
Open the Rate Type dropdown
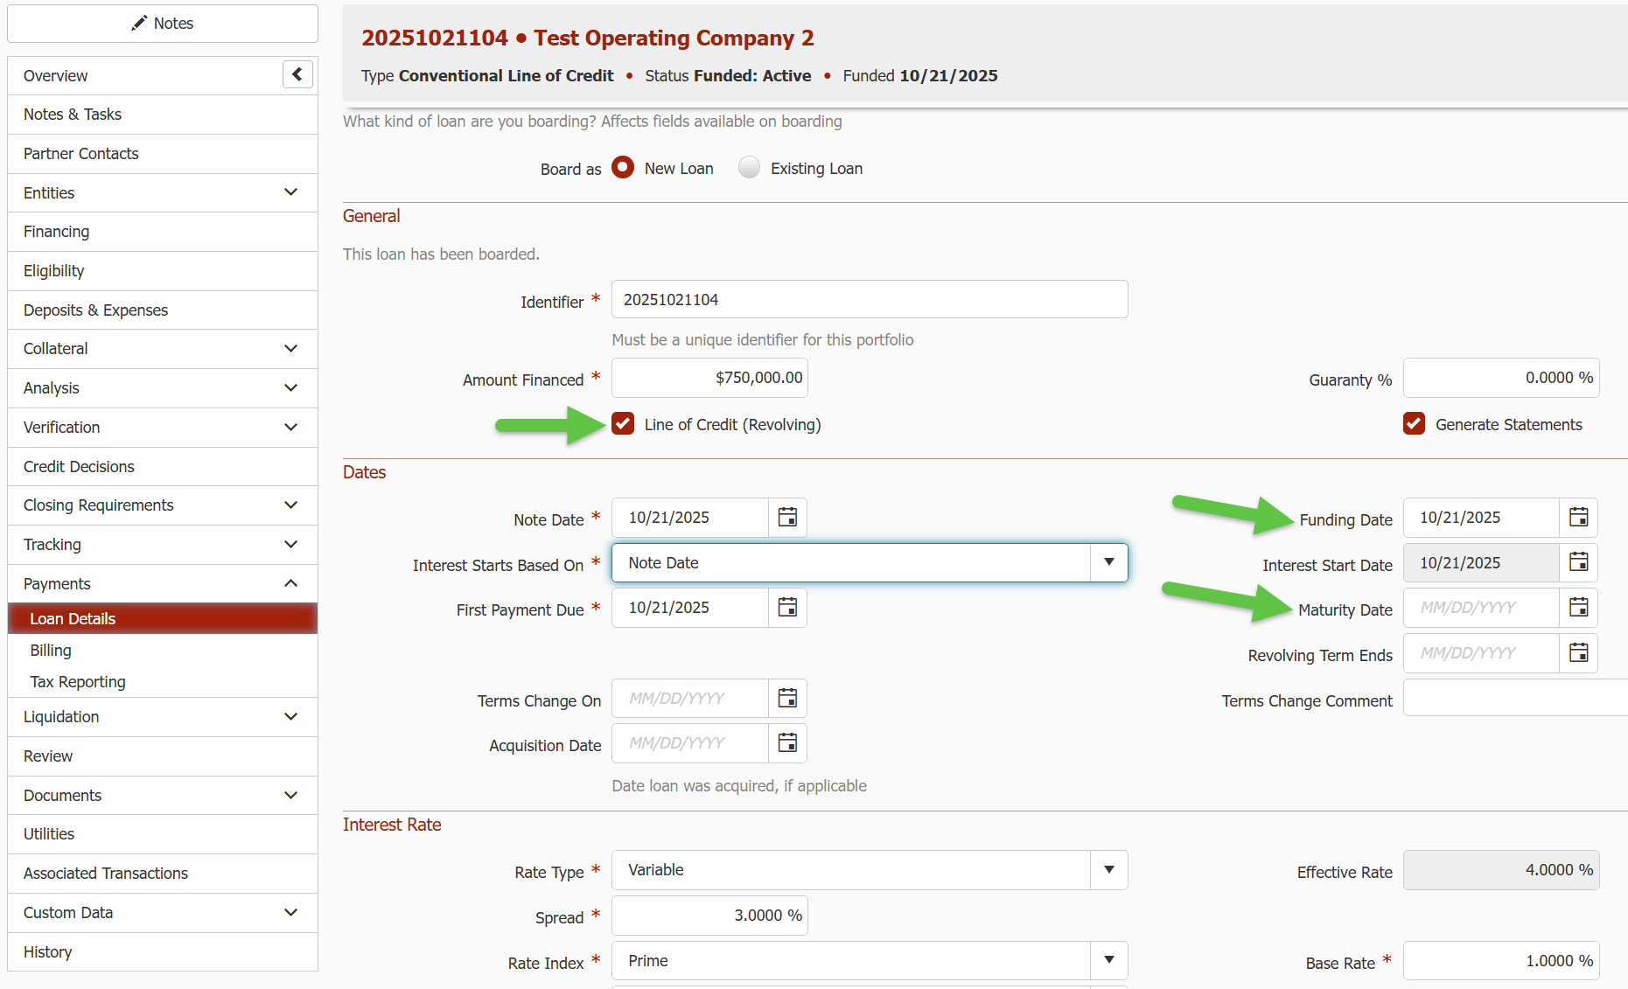pos(1108,870)
